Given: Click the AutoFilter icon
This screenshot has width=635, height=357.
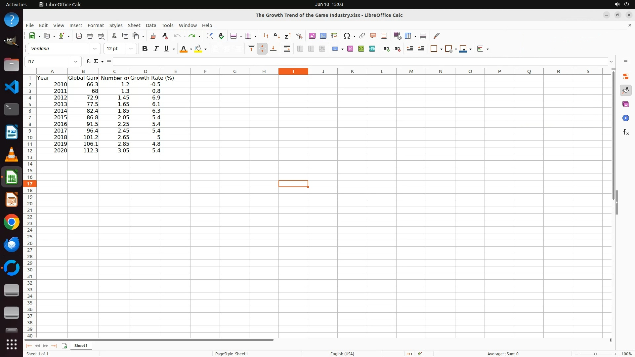Looking at the screenshot, I should coord(299,36).
